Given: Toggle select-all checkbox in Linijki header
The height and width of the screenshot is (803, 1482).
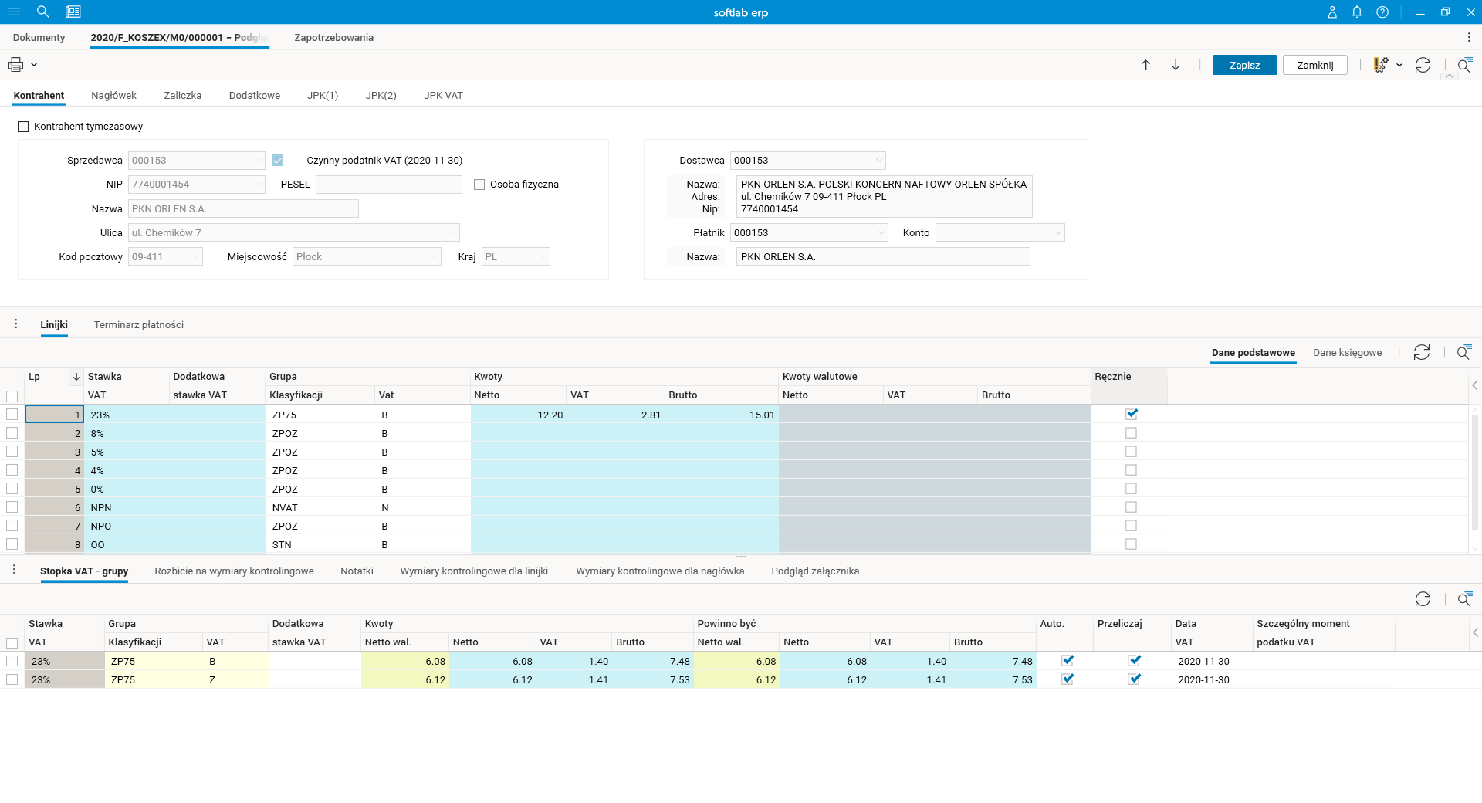Looking at the screenshot, I should coord(12,396).
